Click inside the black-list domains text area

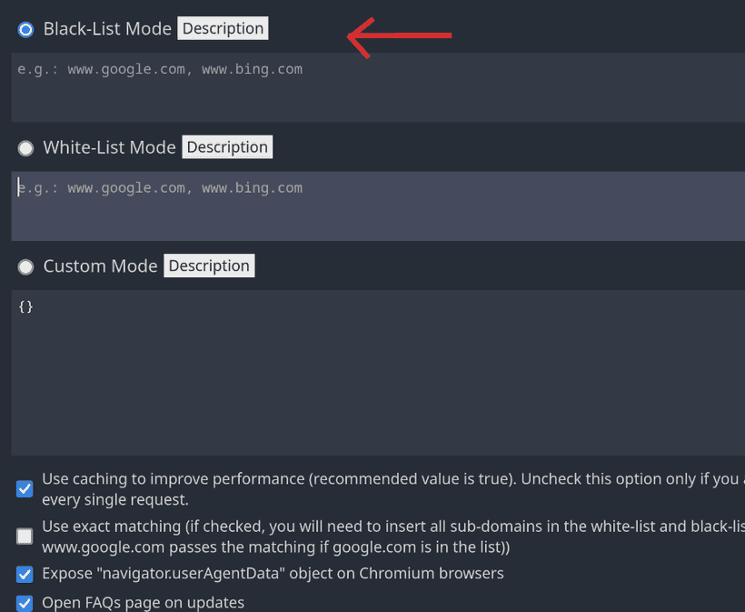(x=363, y=86)
